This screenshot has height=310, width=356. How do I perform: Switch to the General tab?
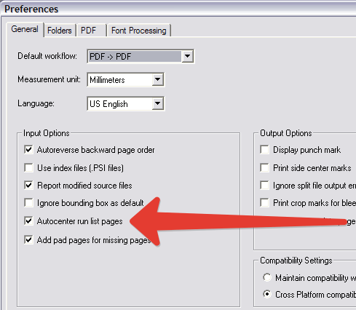pos(25,29)
